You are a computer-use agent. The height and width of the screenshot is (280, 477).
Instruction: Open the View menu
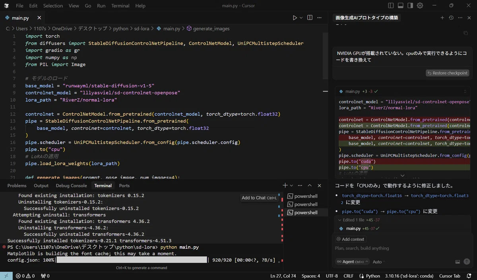point(74,6)
